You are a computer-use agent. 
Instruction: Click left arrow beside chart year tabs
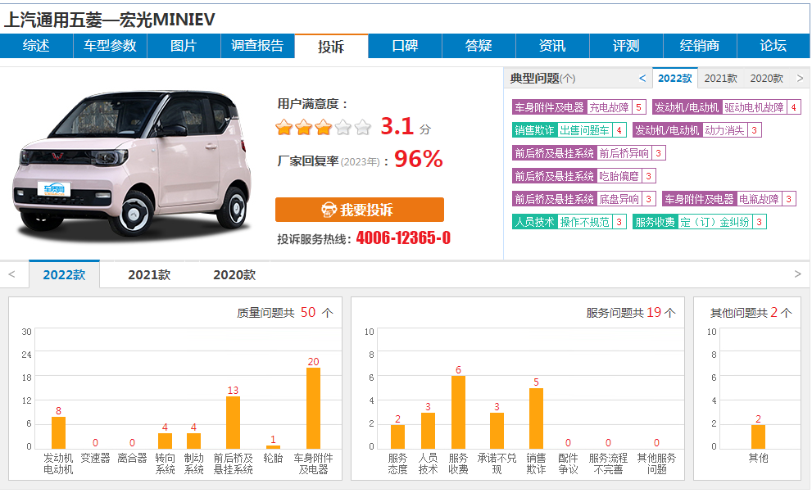pos(11,274)
